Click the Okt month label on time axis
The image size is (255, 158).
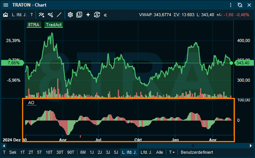click(x=138, y=140)
